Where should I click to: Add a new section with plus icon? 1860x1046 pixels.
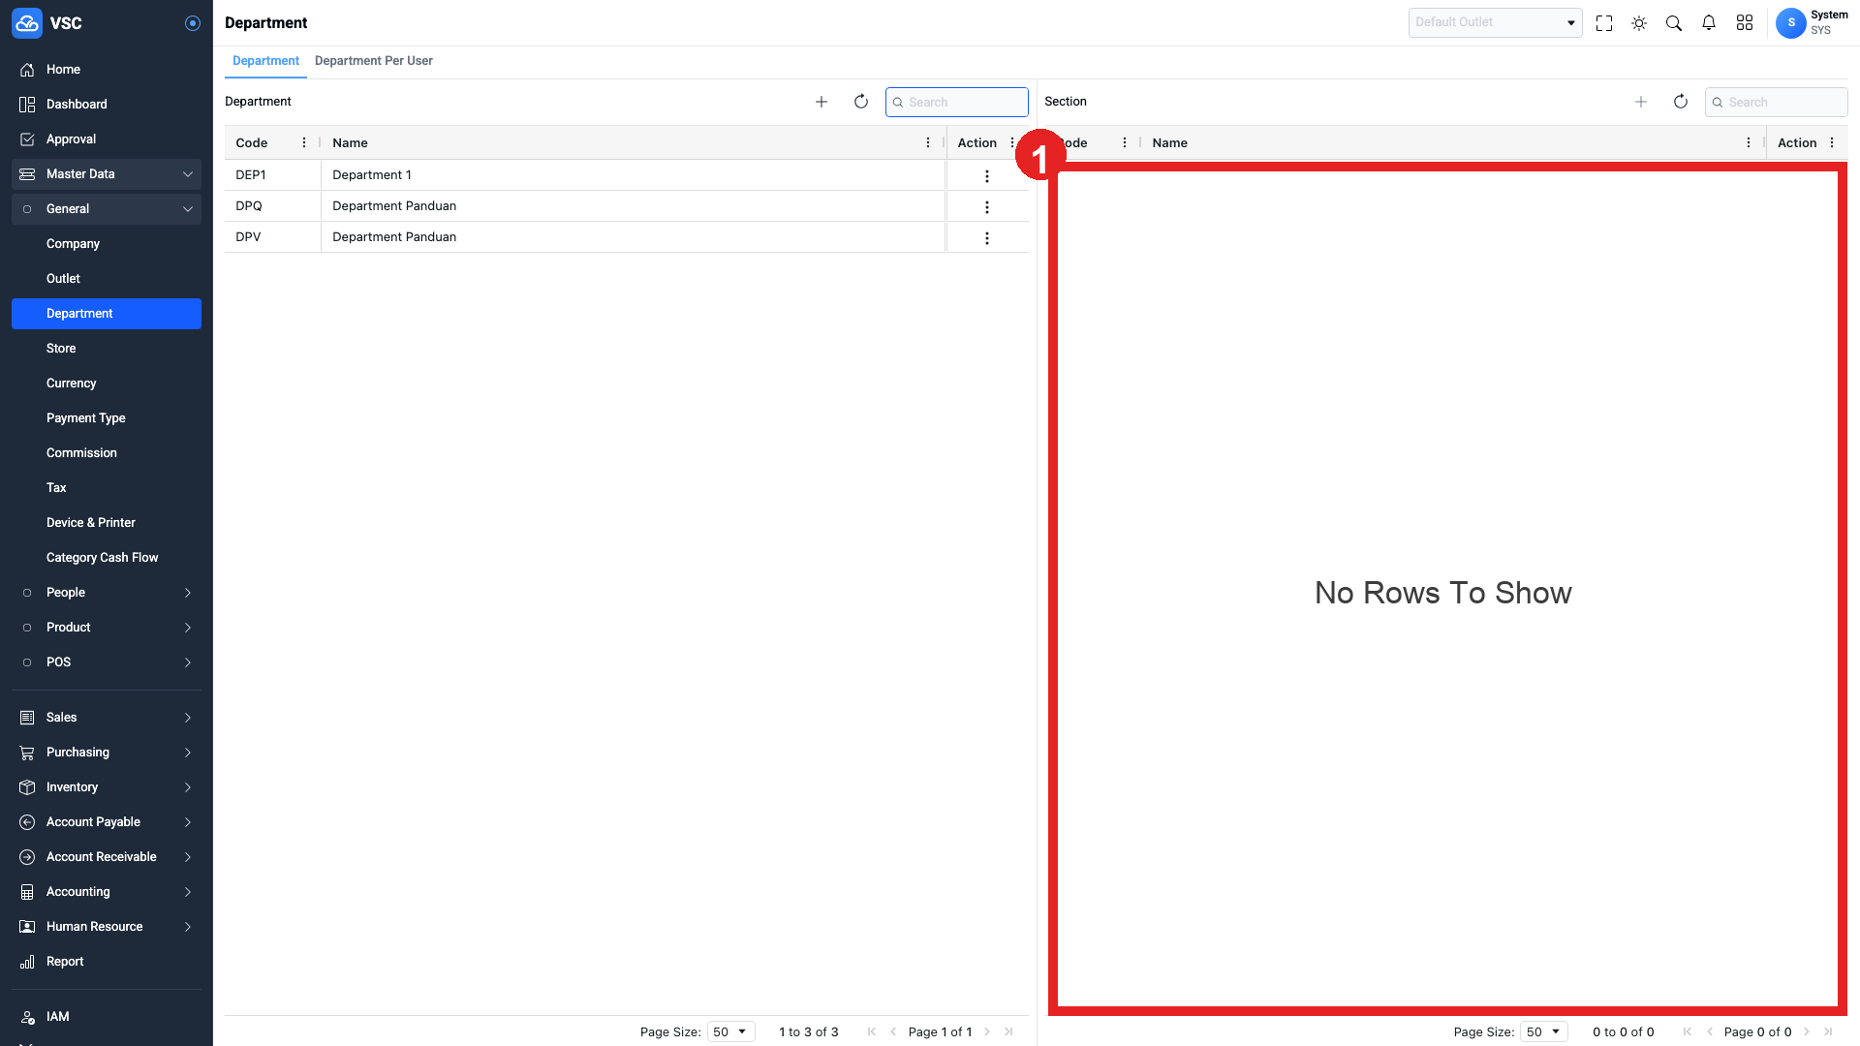(x=1641, y=102)
